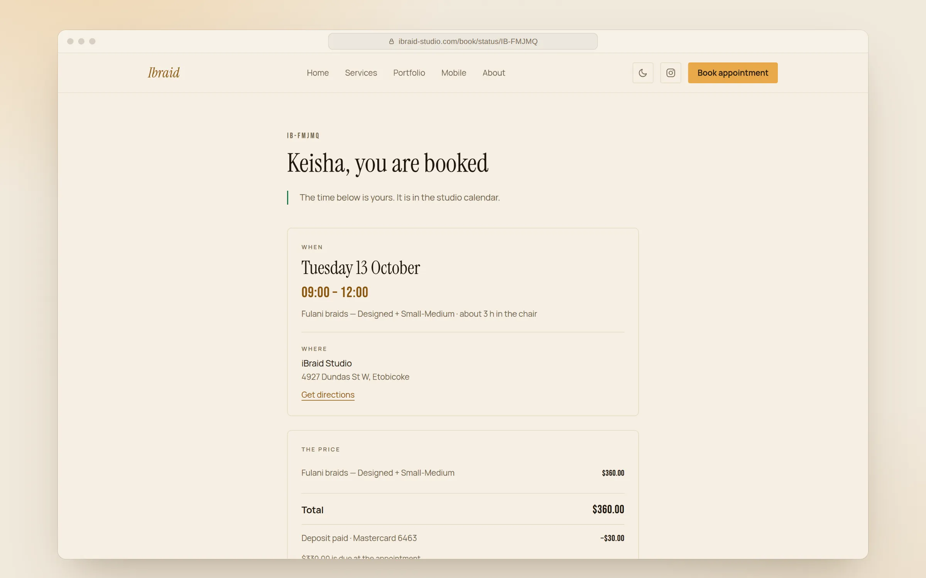Click the Total label
The width and height of the screenshot is (926, 578).
(312, 510)
